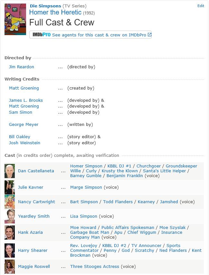Click the IMDbPro logo
This screenshot has width=209, height=275.
tap(42, 35)
